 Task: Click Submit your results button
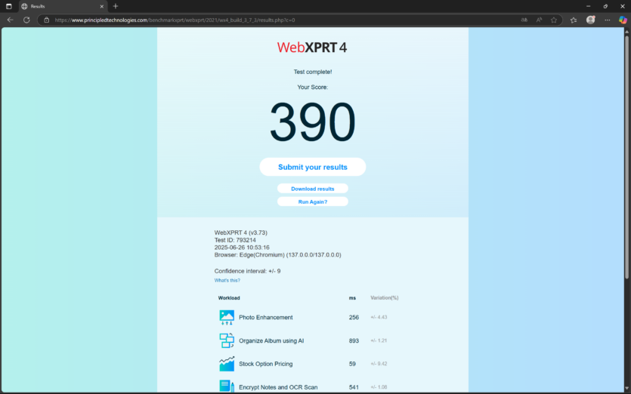click(313, 167)
